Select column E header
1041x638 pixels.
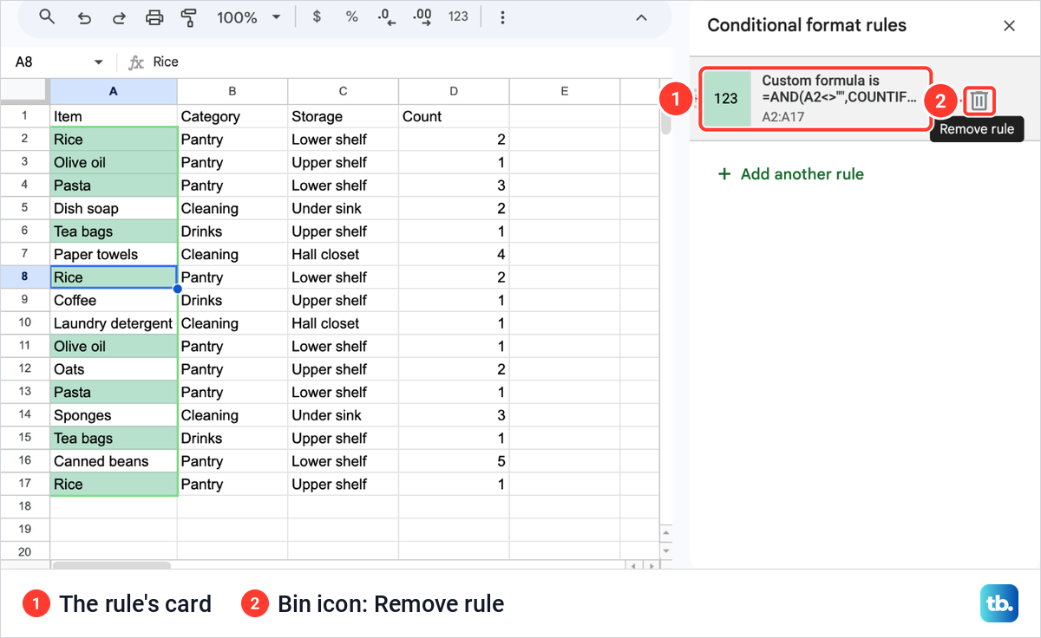click(565, 91)
